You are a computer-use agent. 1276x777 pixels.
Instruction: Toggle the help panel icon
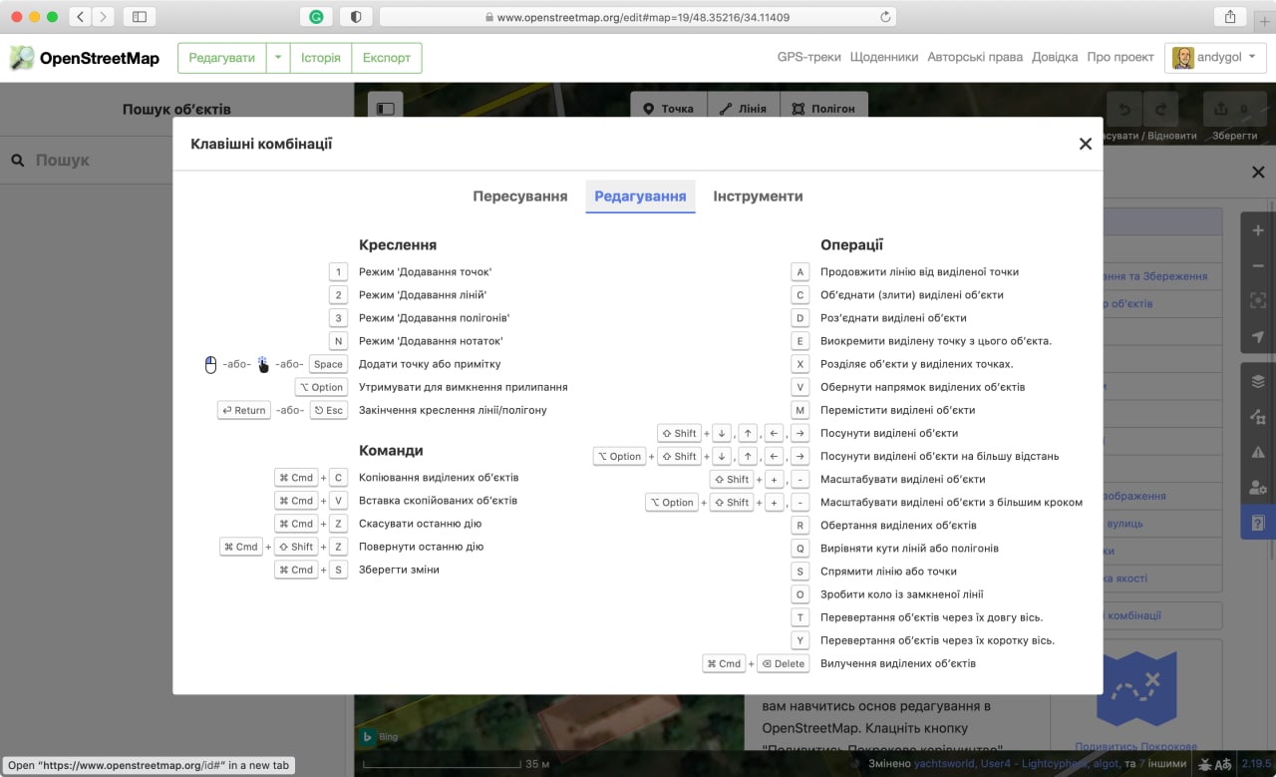click(1258, 522)
